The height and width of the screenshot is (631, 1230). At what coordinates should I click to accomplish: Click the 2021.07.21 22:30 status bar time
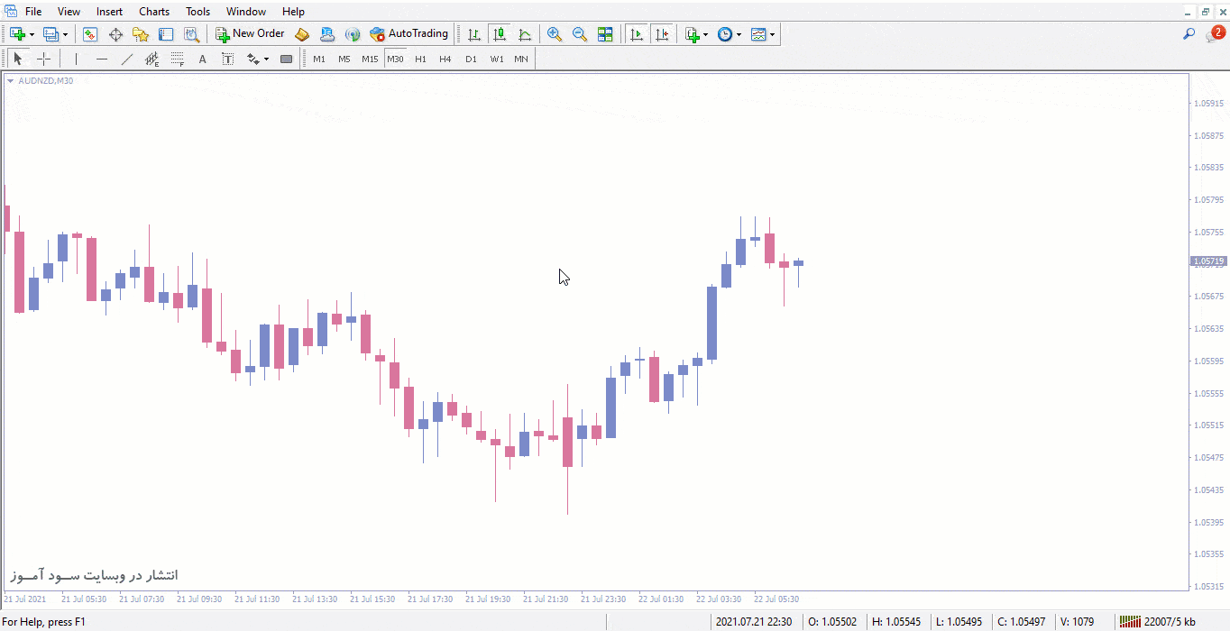[x=754, y=621]
